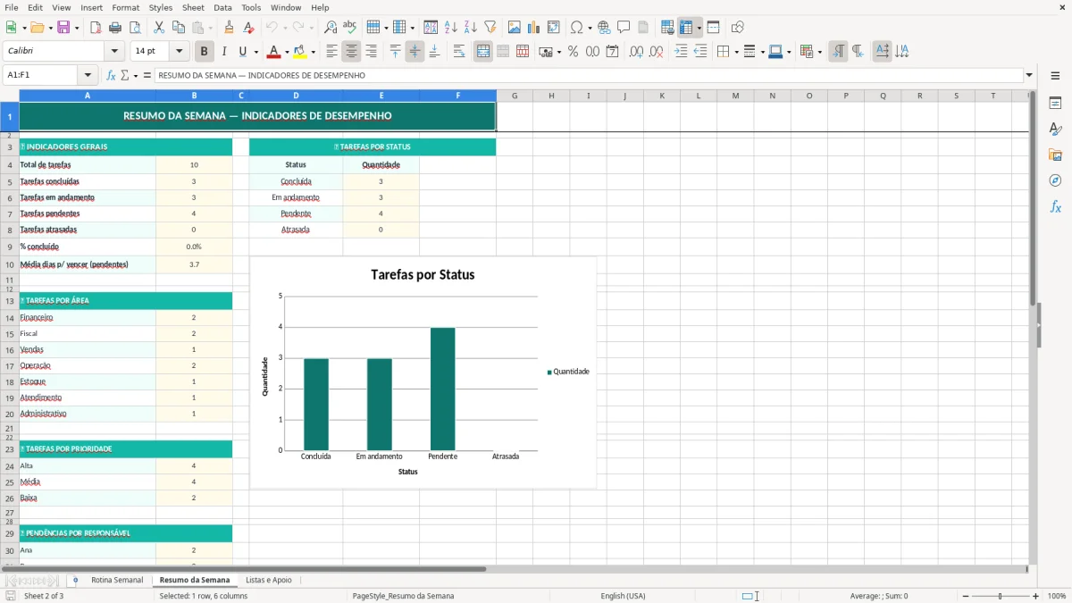Click the zoom slider in status bar
Viewport: 1072px width, 603px height.
pos(1000,596)
